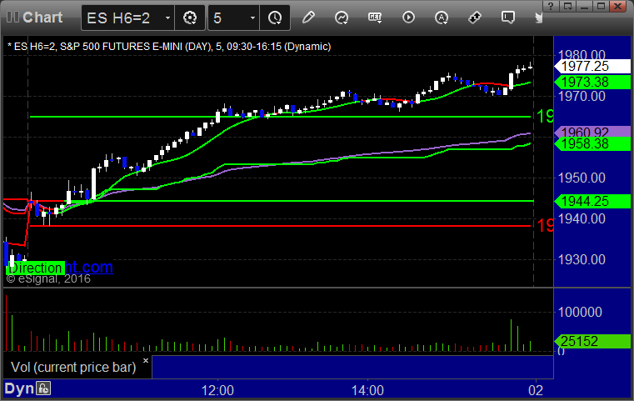Click the 12:00 time axis label

click(x=217, y=390)
